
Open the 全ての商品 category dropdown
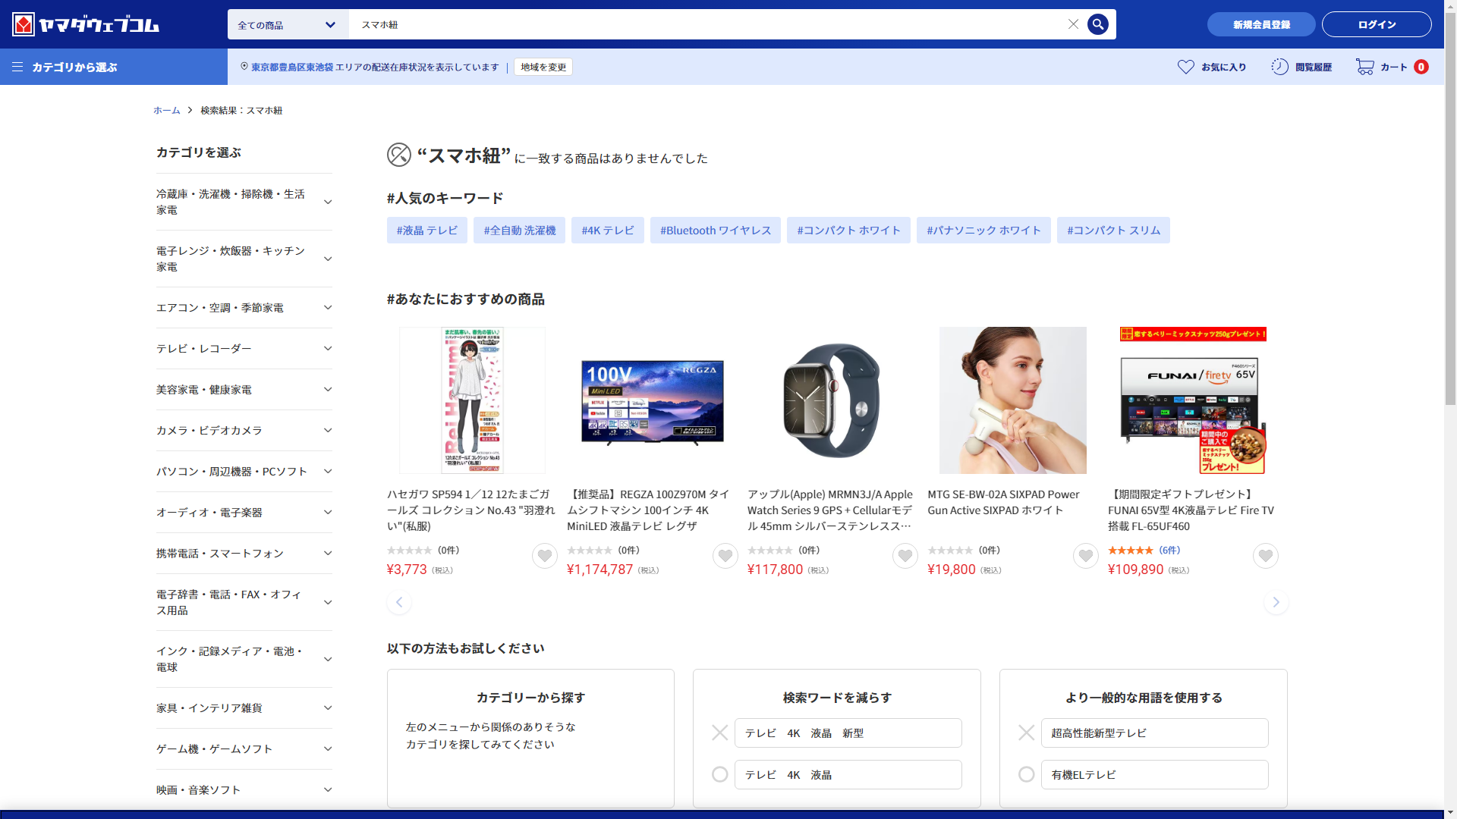pyautogui.click(x=288, y=25)
